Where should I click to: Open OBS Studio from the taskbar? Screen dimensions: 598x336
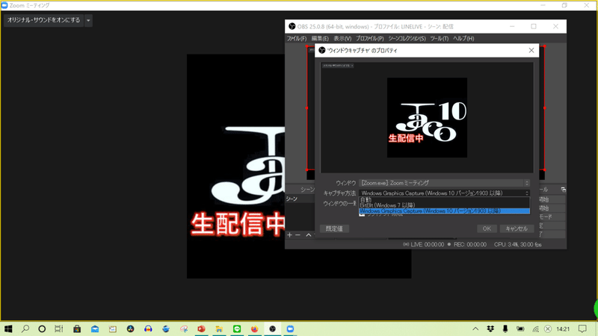pyautogui.click(x=272, y=329)
